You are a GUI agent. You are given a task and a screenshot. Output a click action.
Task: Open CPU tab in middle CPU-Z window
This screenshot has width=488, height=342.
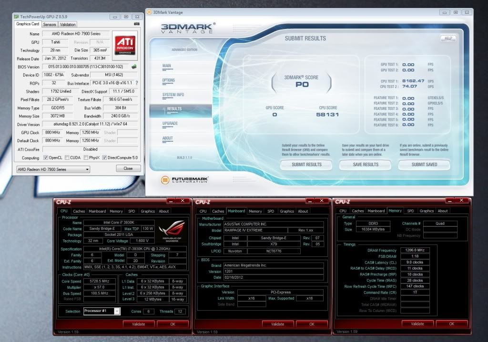pos(203,211)
